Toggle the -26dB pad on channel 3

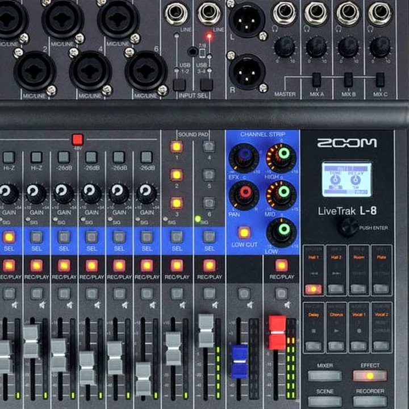pos(64,157)
